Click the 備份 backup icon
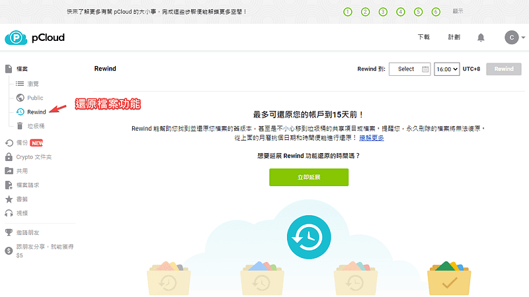529x297 pixels. click(x=9, y=143)
